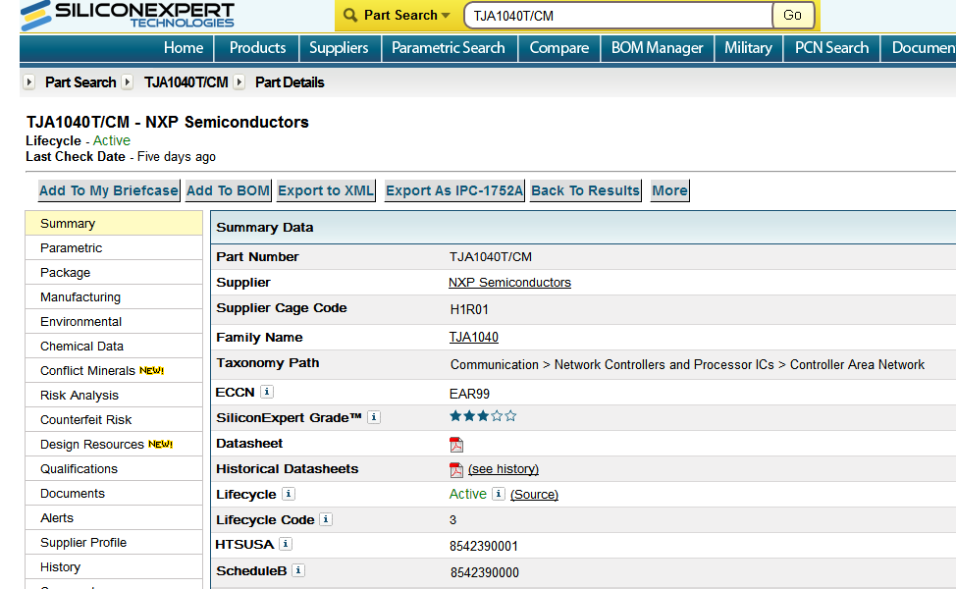Select Counterfeit Risk in the side menu
The image size is (956, 589).
click(114, 419)
